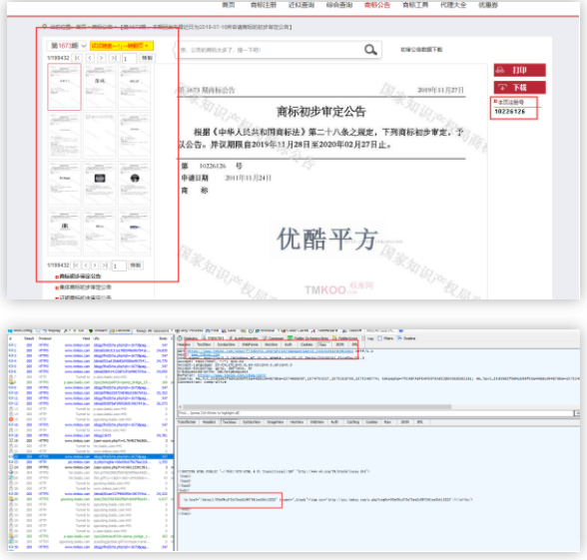
Task: Go to last page in top pager
Action: tap(114, 58)
